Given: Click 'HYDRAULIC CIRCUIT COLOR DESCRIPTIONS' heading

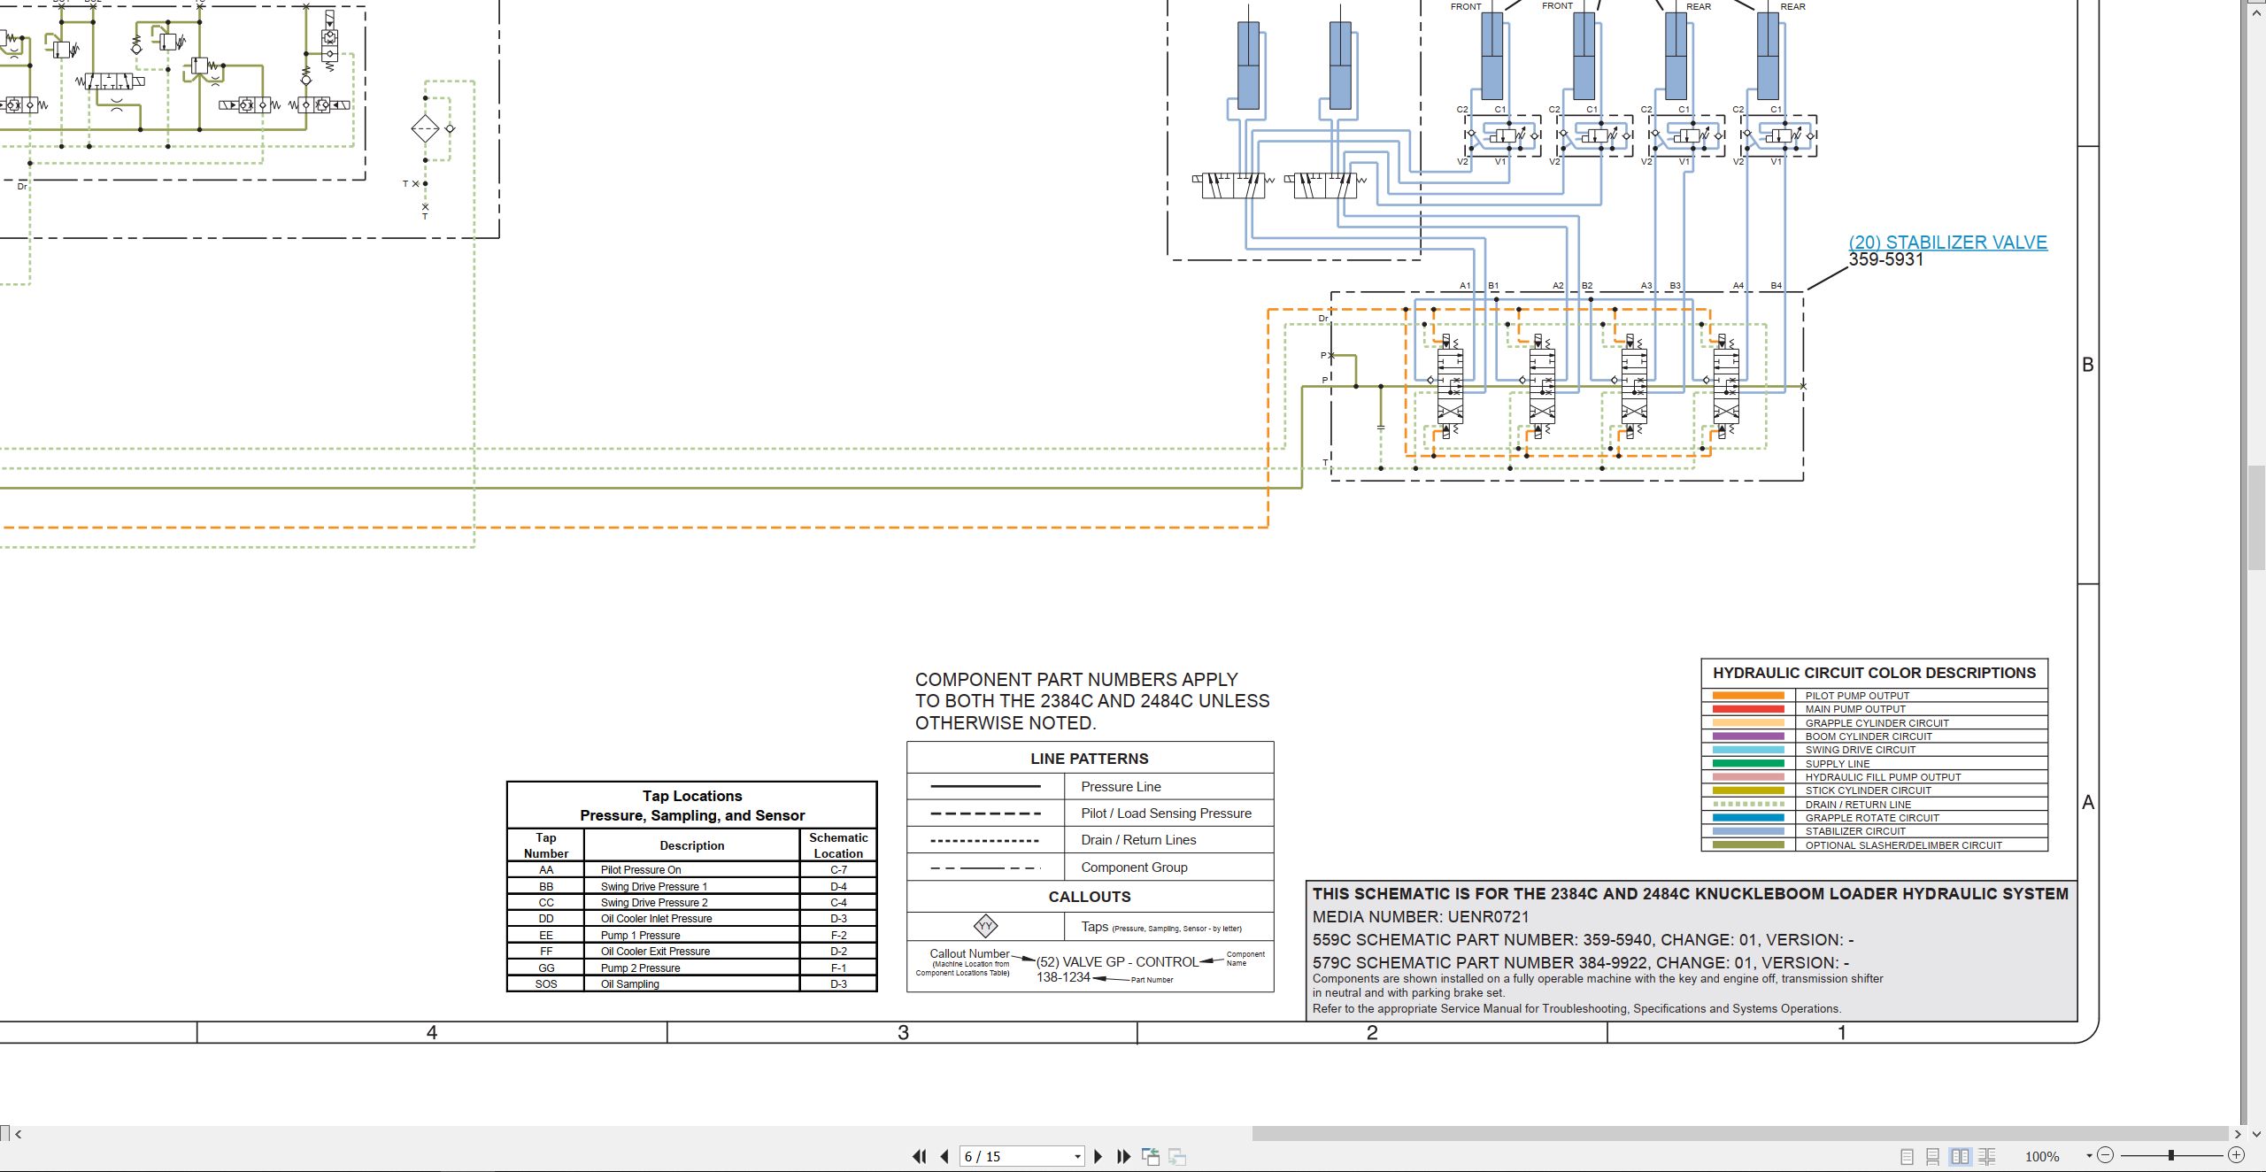Looking at the screenshot, I should 1874,673.
